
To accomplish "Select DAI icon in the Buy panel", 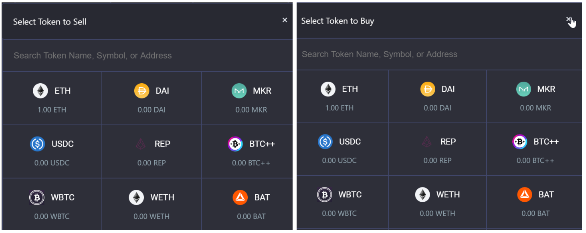I will [428, 89].
